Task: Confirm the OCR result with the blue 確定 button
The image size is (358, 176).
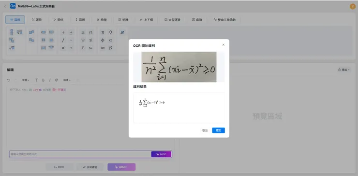Action: click(x=219, y=131)
